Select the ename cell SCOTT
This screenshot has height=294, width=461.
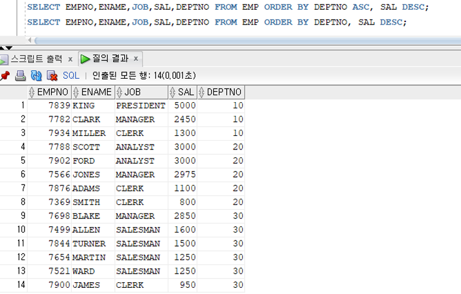(x=93, y=147)
